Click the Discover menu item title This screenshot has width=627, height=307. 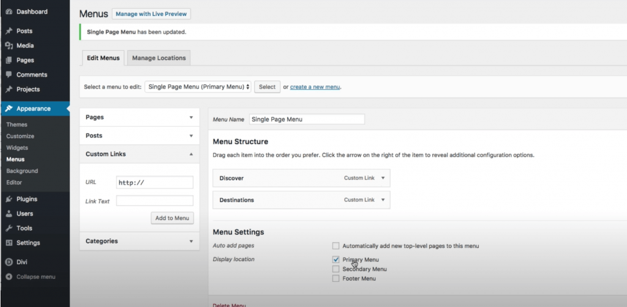point(231,178)
